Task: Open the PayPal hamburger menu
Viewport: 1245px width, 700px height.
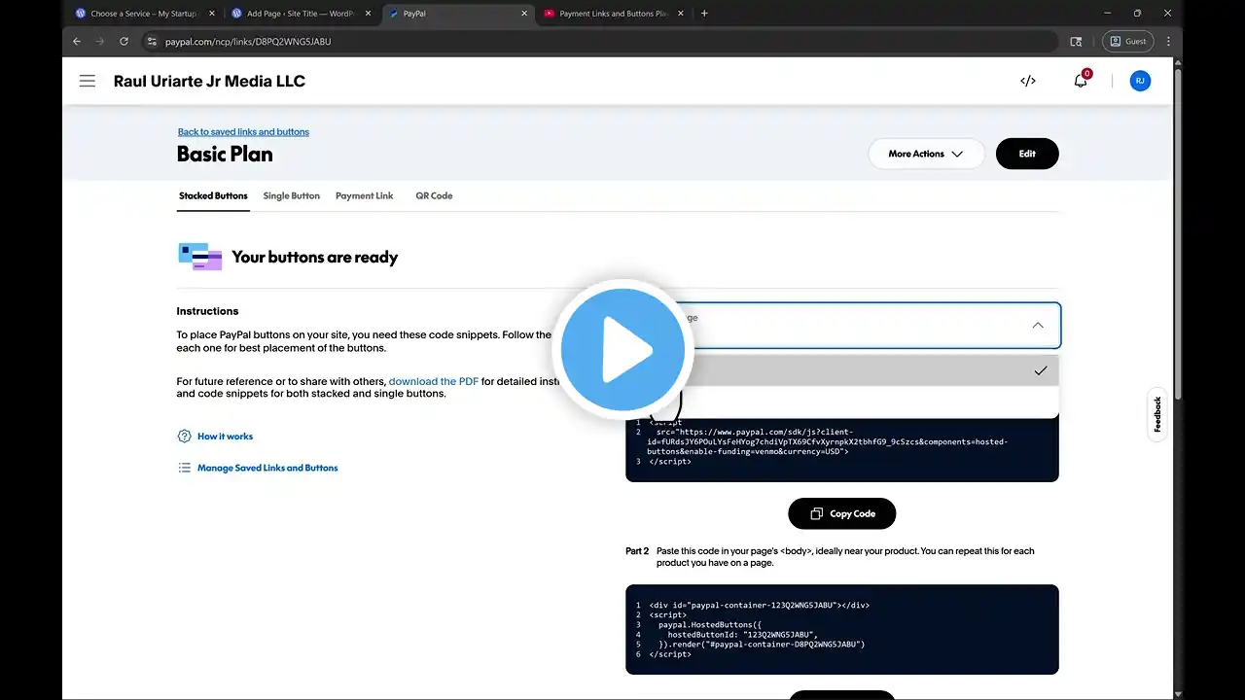Action: tap(88, 81)
